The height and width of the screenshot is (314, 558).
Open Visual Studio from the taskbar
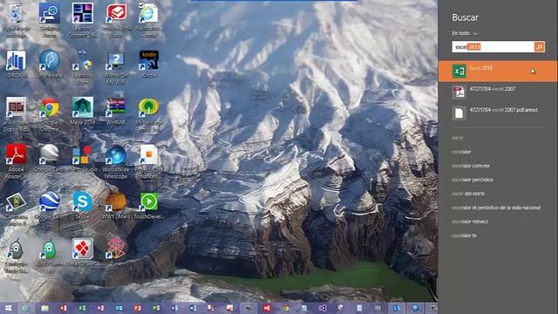tap(323, 308)
